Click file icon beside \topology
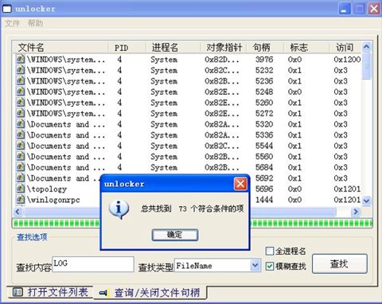 (x=20, y=189)
